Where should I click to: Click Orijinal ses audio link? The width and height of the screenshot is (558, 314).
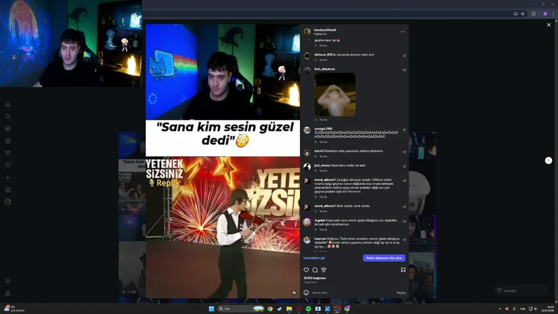point(320,34)
